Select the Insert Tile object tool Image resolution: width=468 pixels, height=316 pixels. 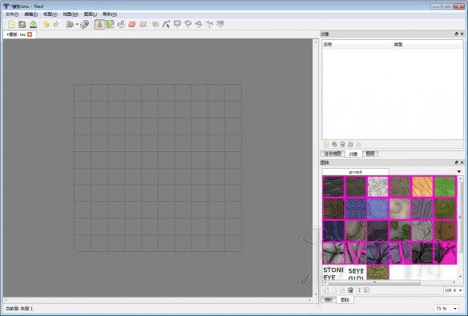[220, 25]
